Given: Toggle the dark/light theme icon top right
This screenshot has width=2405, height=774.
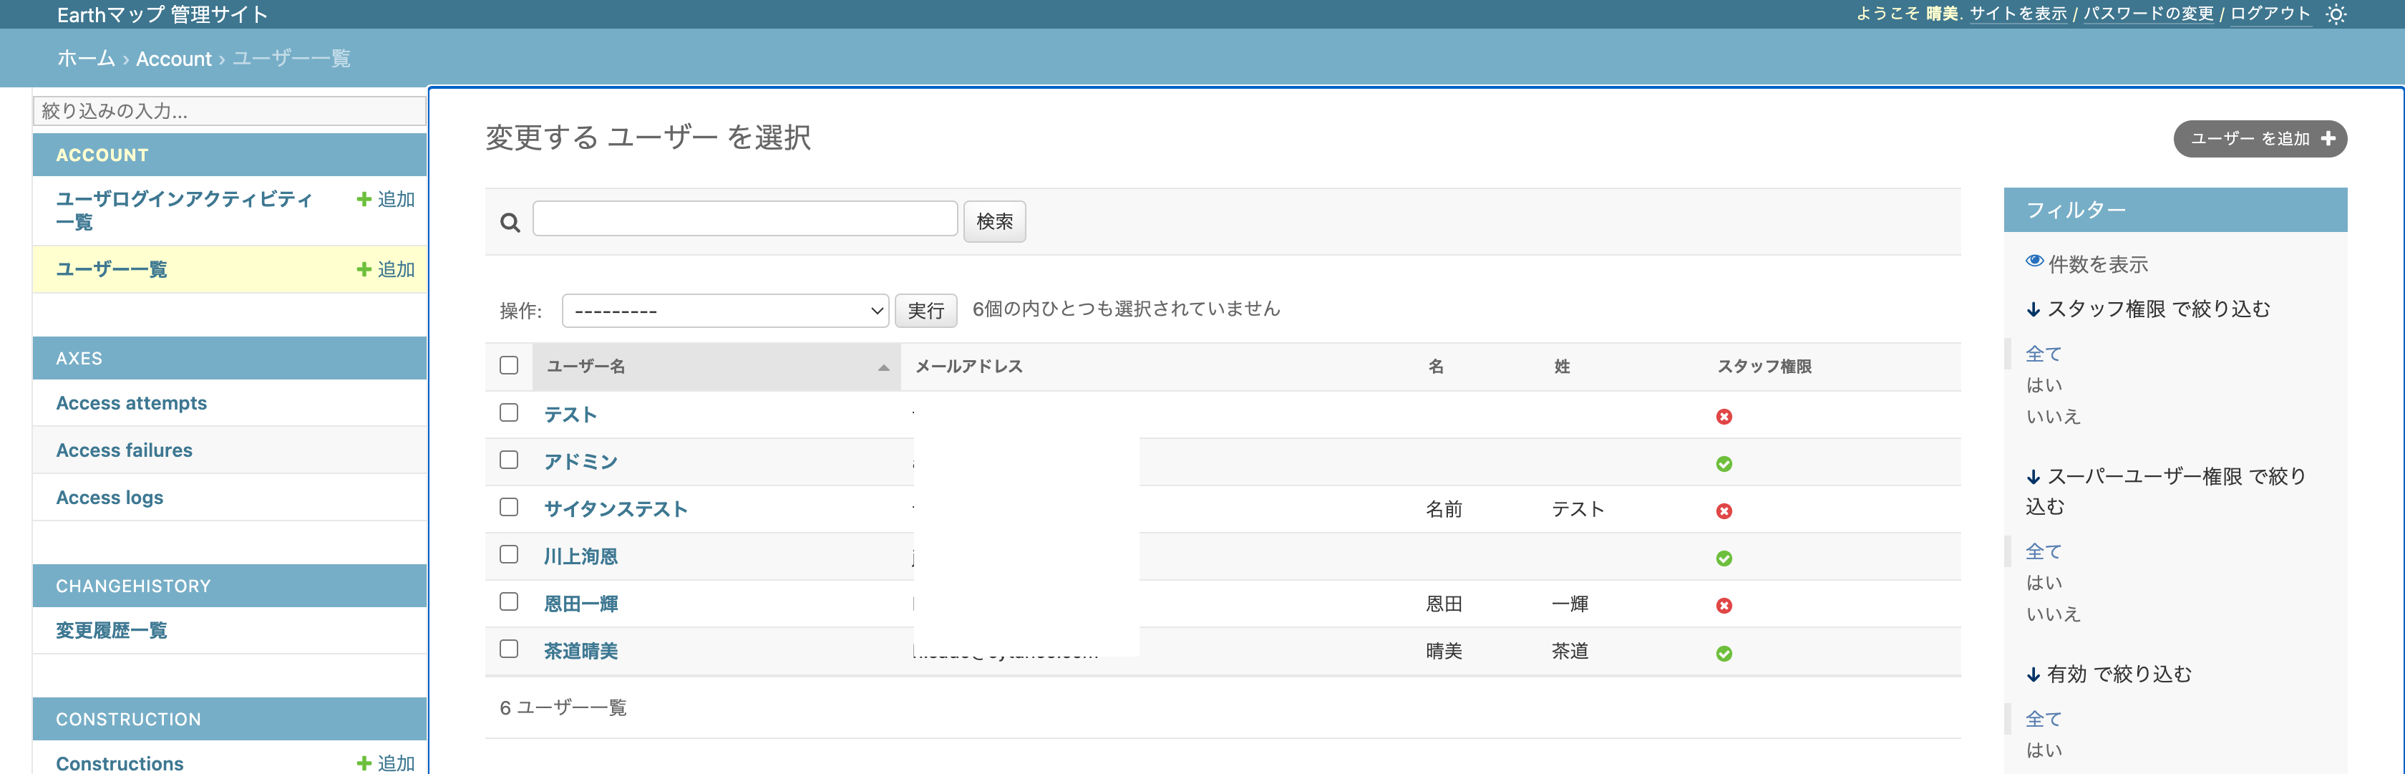Looking at the screenshot, I should pos(2337,14).
